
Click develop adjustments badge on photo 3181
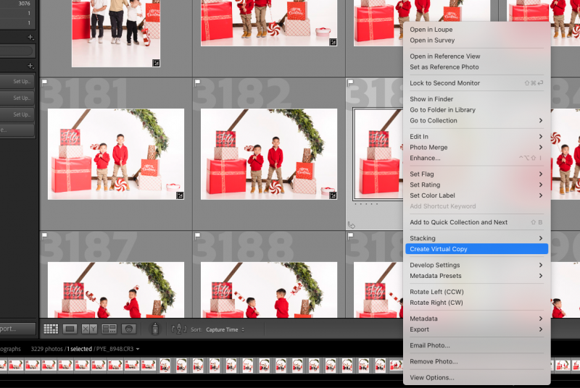(x=180, y=195)
